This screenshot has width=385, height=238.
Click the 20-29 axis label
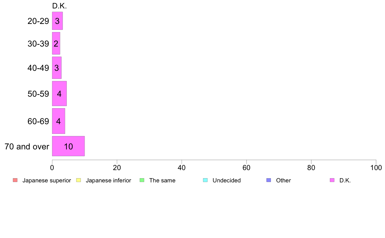click(x=38, y=21)
